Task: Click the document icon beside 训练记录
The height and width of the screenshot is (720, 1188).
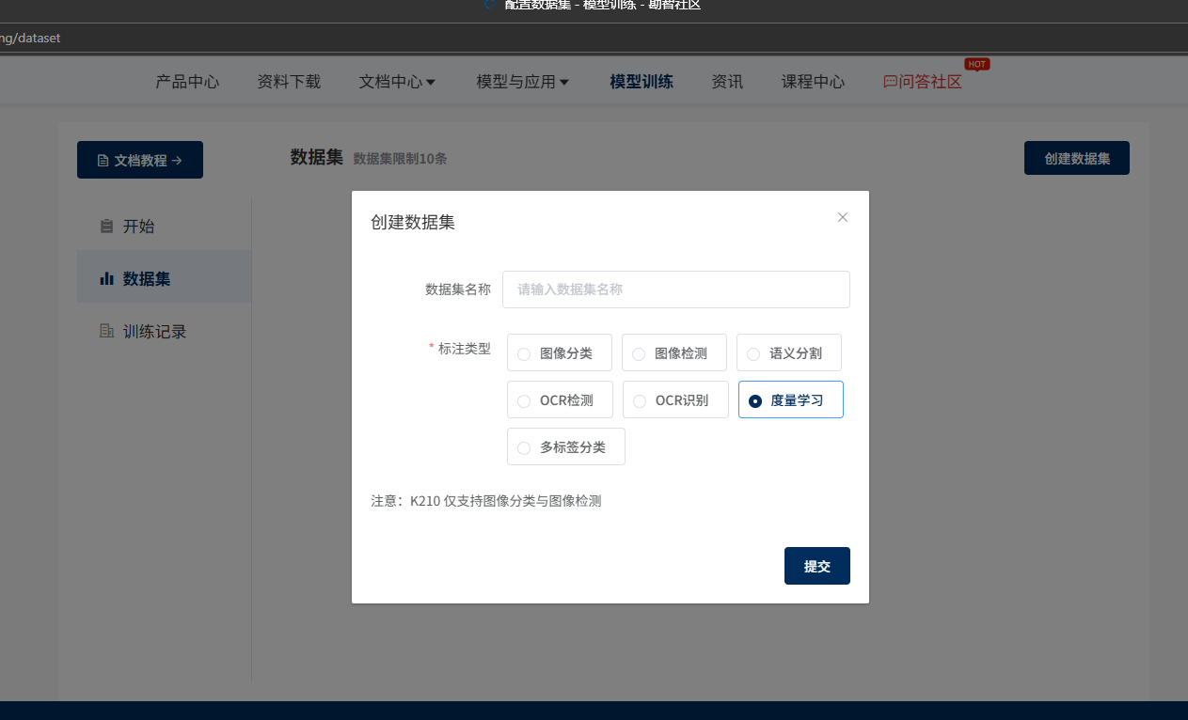Action: [106, 332]
